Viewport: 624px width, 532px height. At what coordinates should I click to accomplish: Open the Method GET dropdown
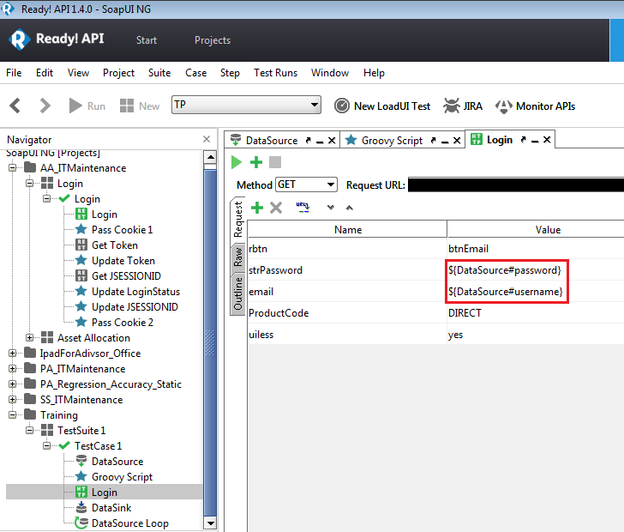coord(306,184)
